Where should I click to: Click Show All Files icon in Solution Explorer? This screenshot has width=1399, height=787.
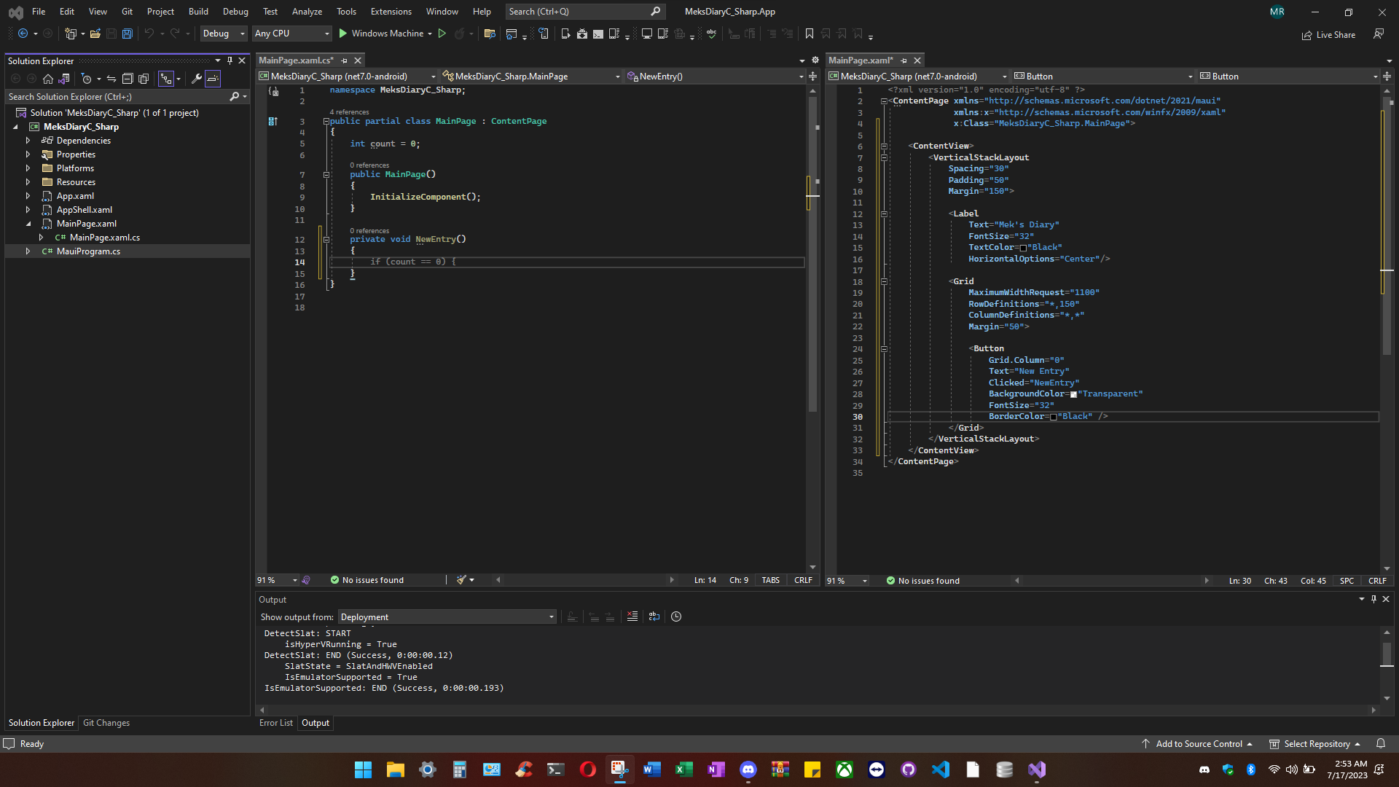pyautogui.click(x=144, y=79)
